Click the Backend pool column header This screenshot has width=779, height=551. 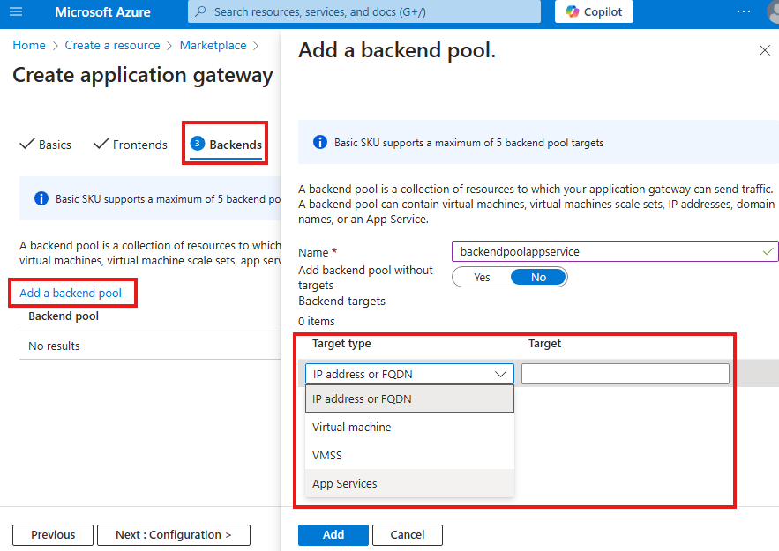pyautogui.click(x=64, y=316)
